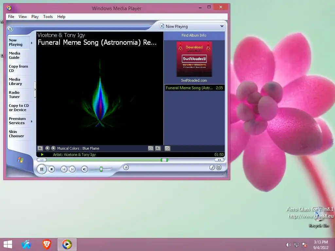Click the playlist icon beside Now Playing

pos(162,26)
